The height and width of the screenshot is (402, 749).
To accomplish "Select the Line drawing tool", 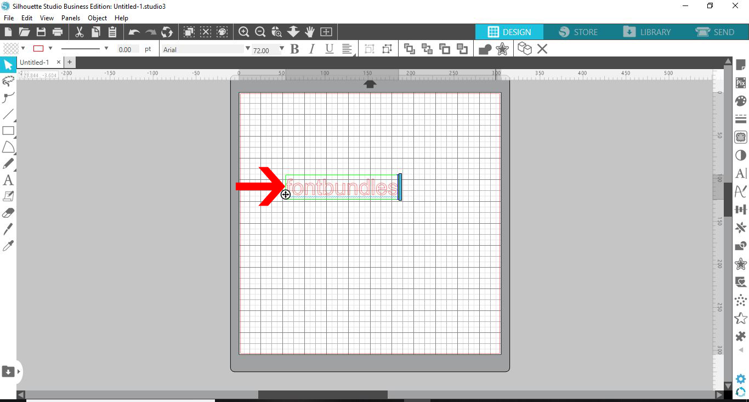I will point(8,115).
